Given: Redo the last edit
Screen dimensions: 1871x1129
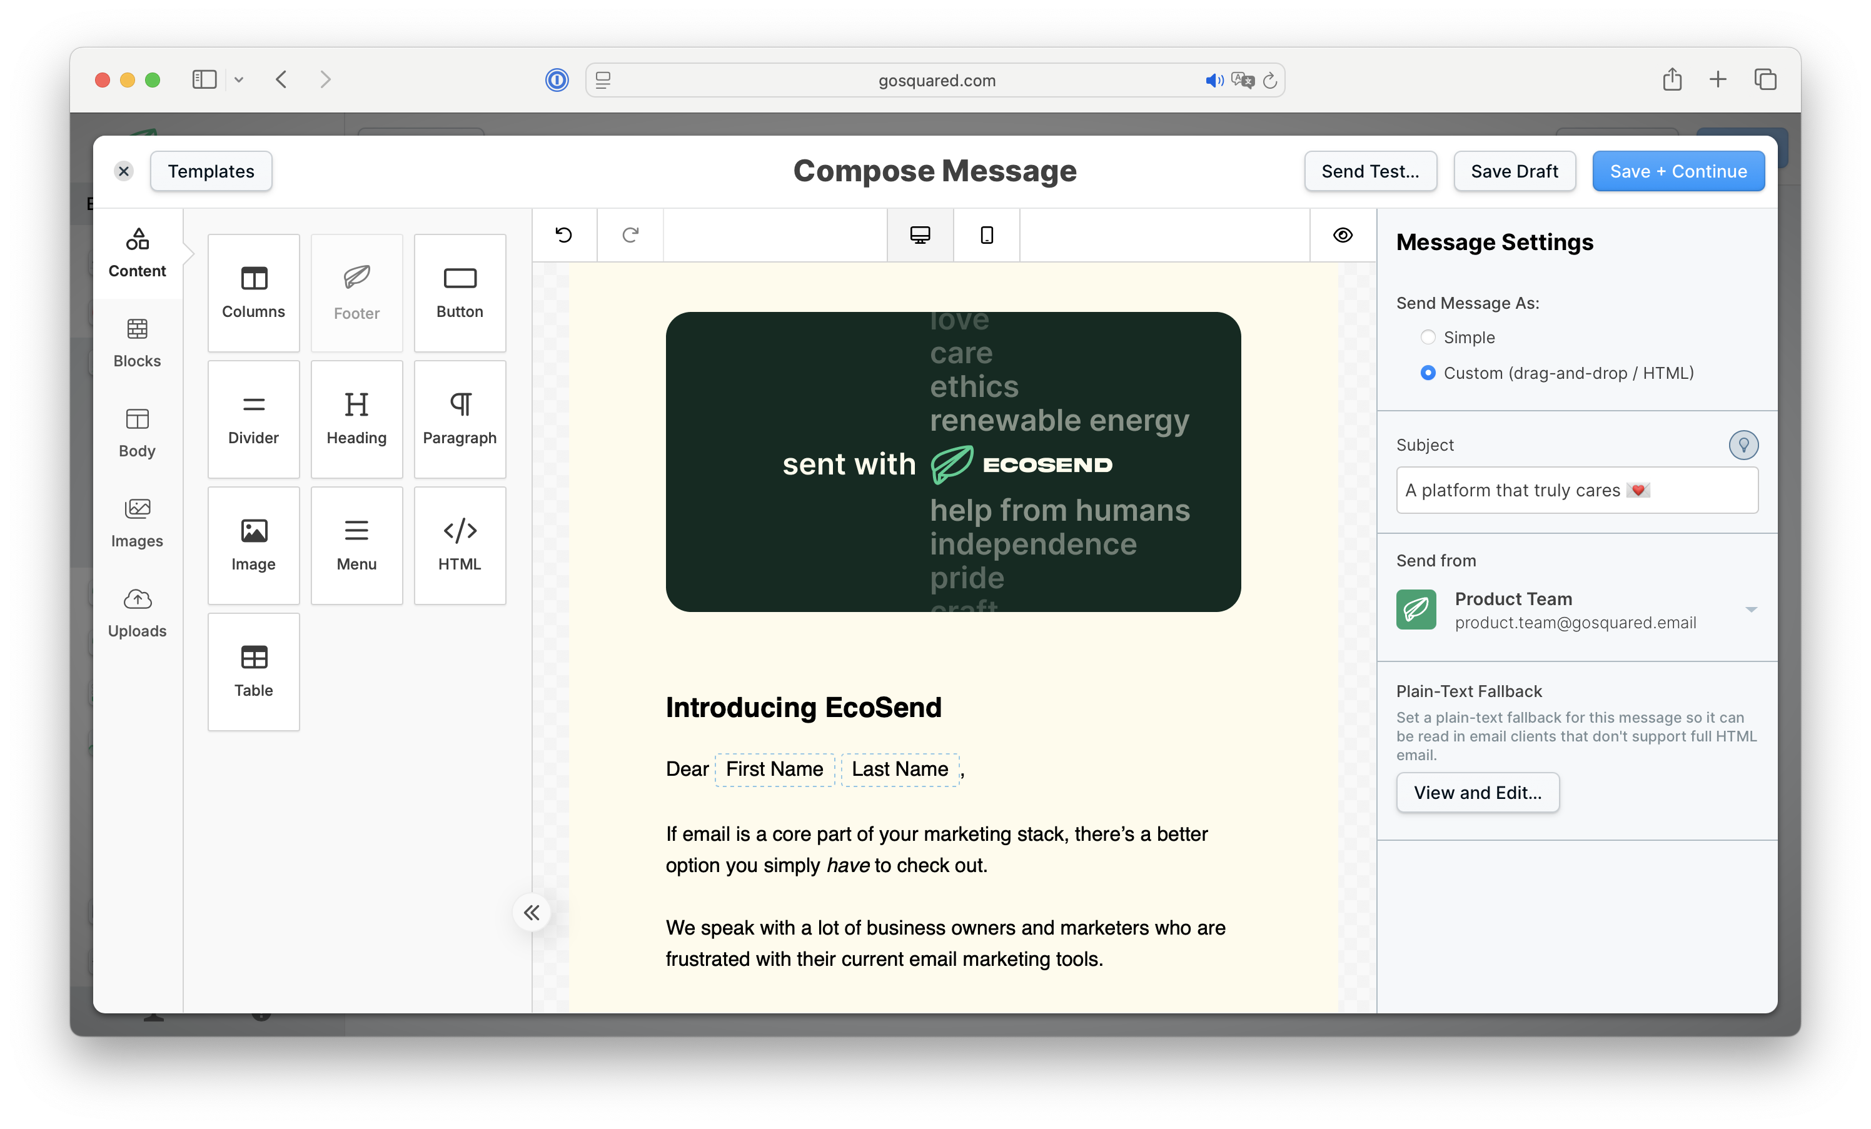Looking at the screenshot, I should coord(630,236).
